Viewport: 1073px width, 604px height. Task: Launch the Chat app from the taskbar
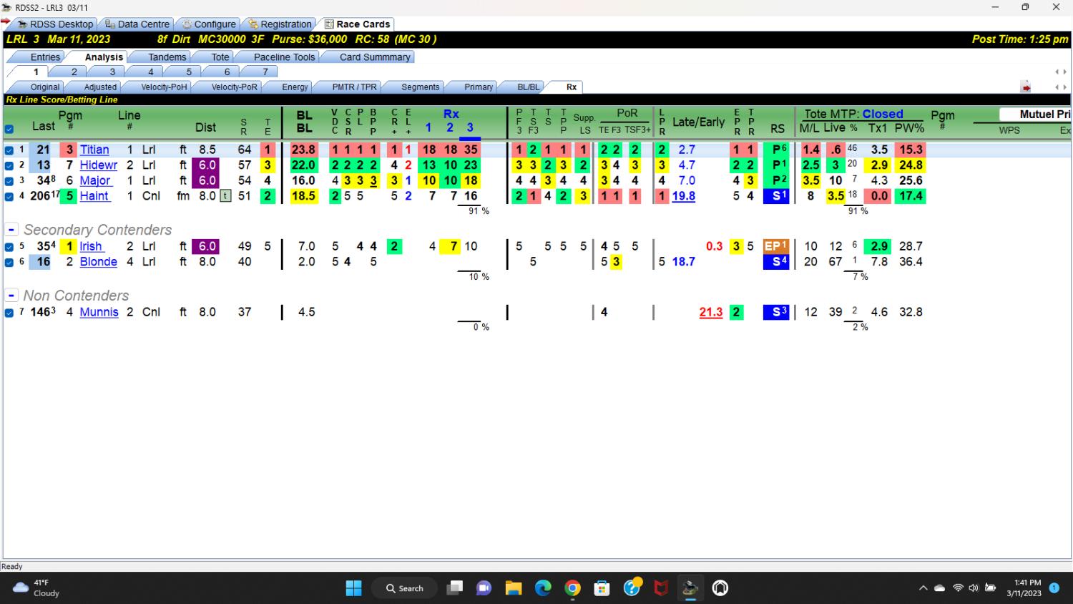pos(484,588)
